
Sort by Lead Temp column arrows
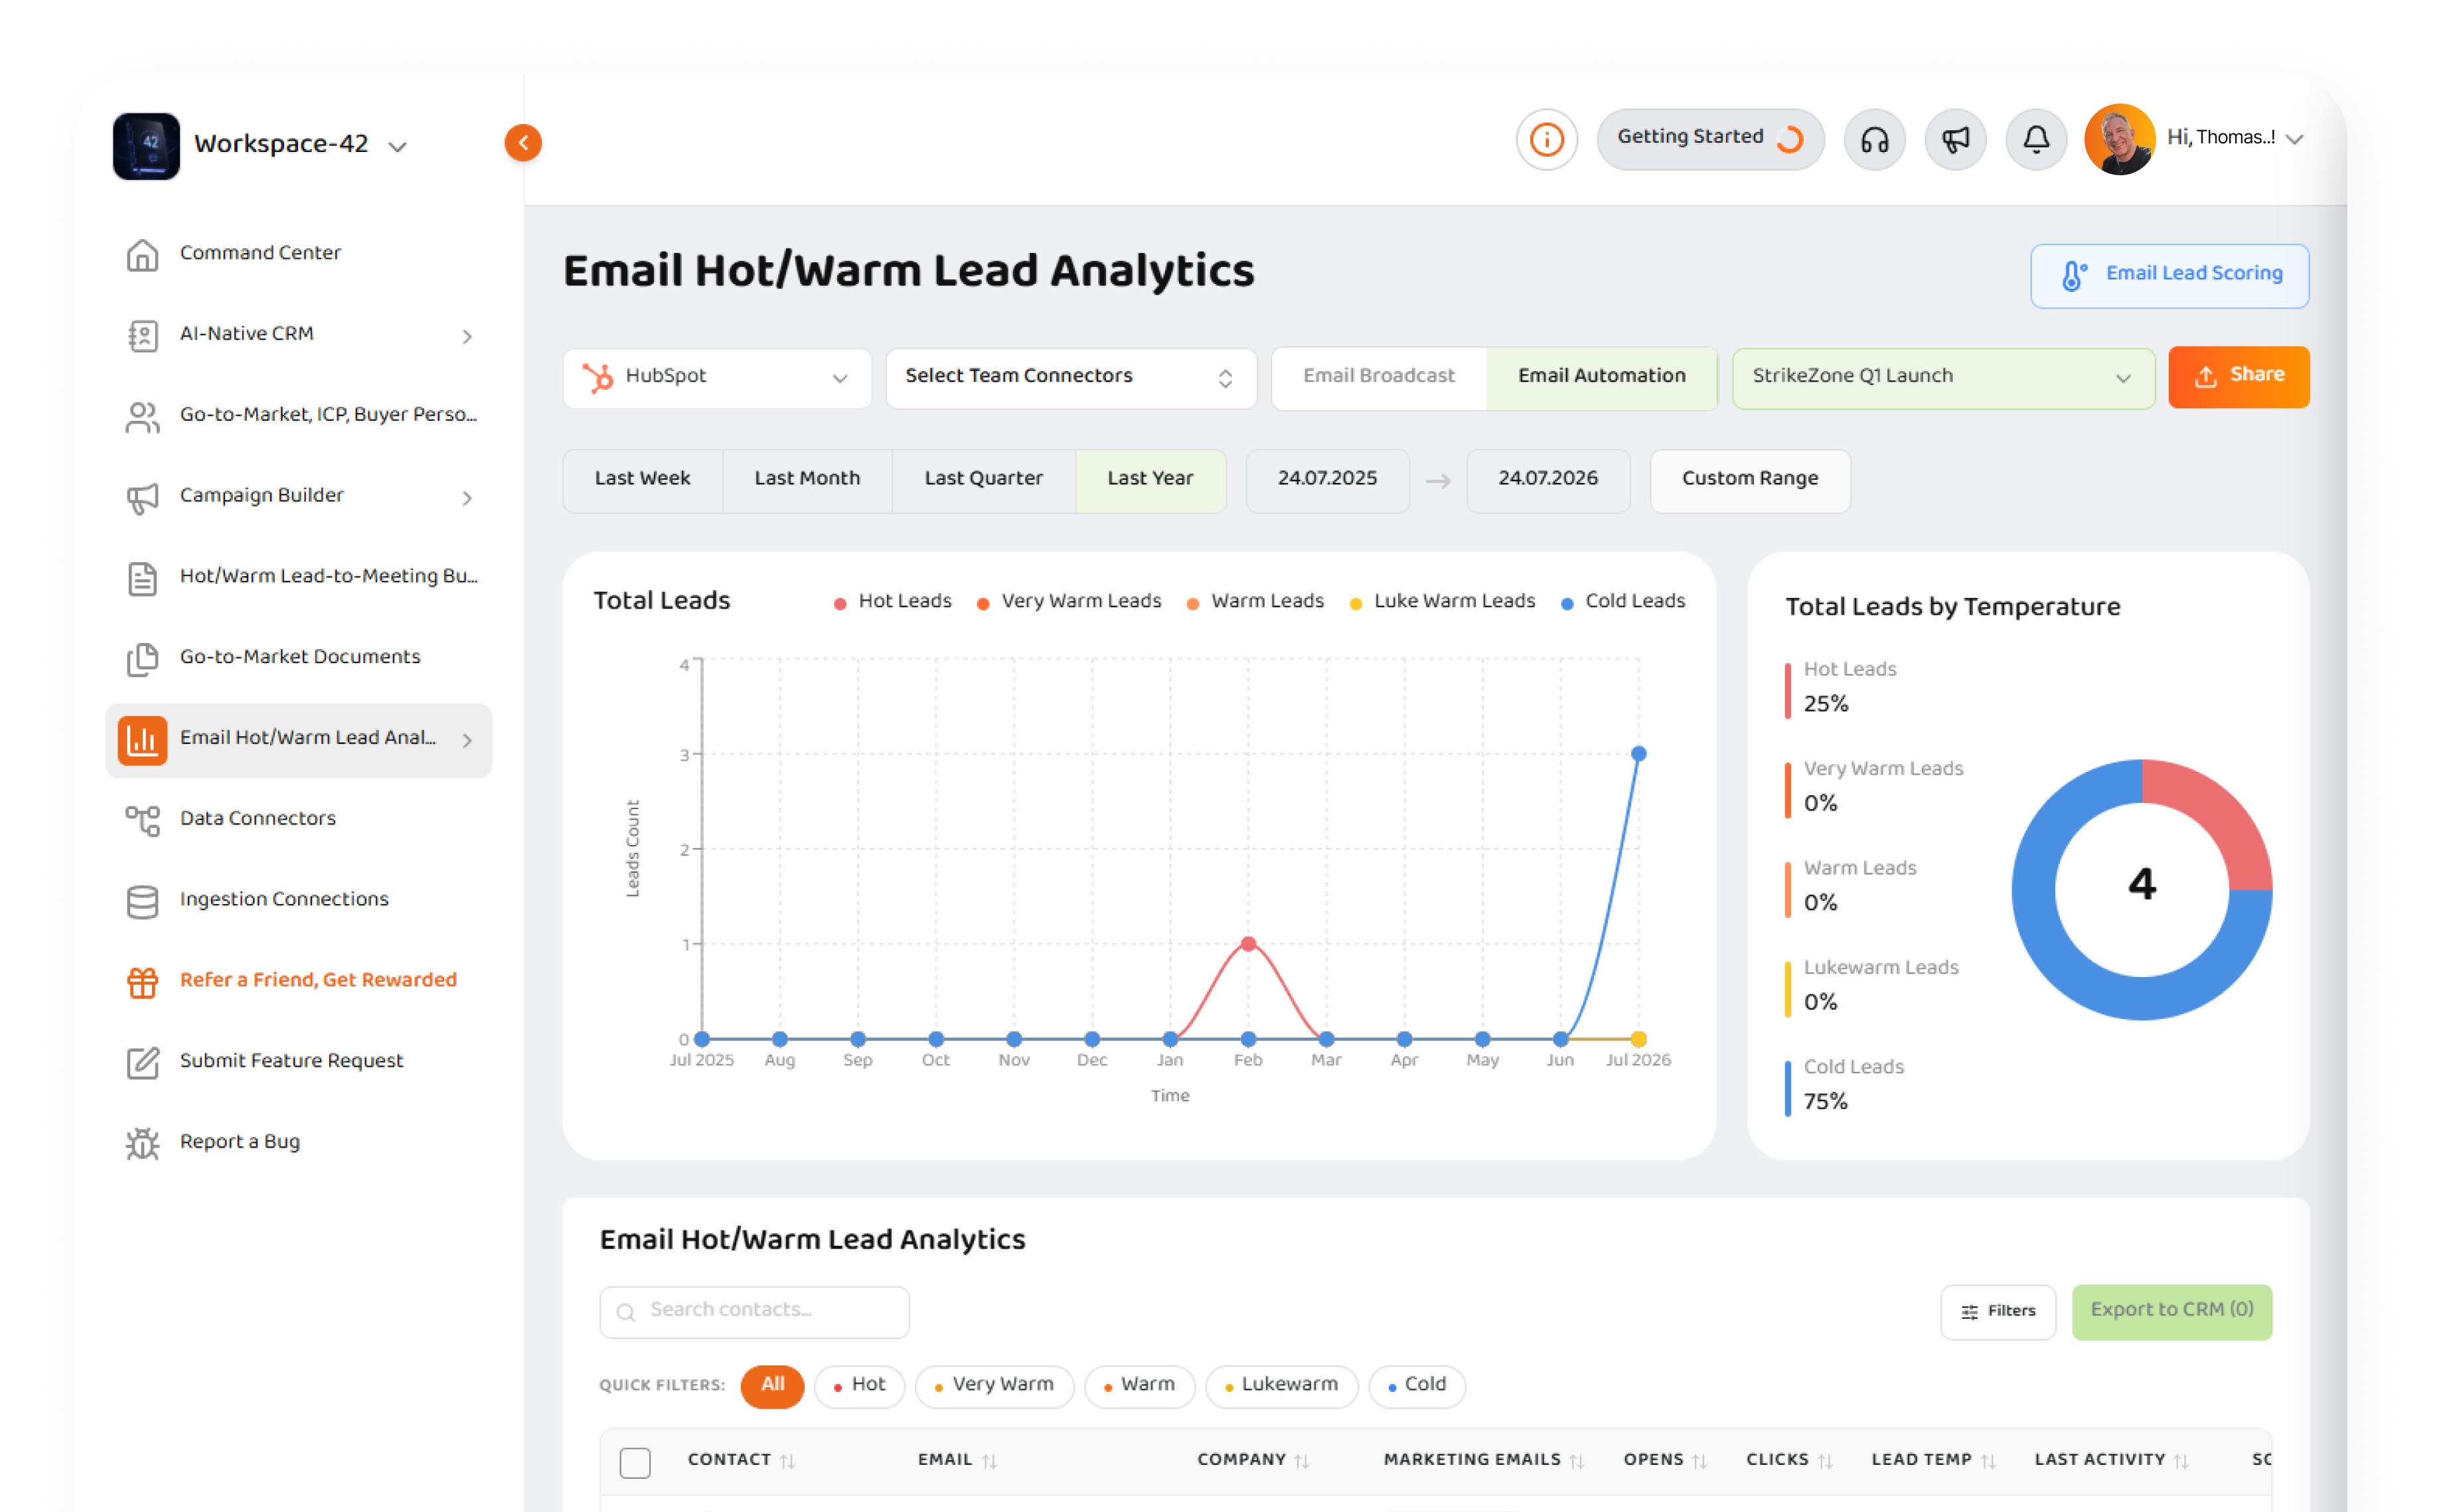pyautogui.click(x=1988, y=1462)
